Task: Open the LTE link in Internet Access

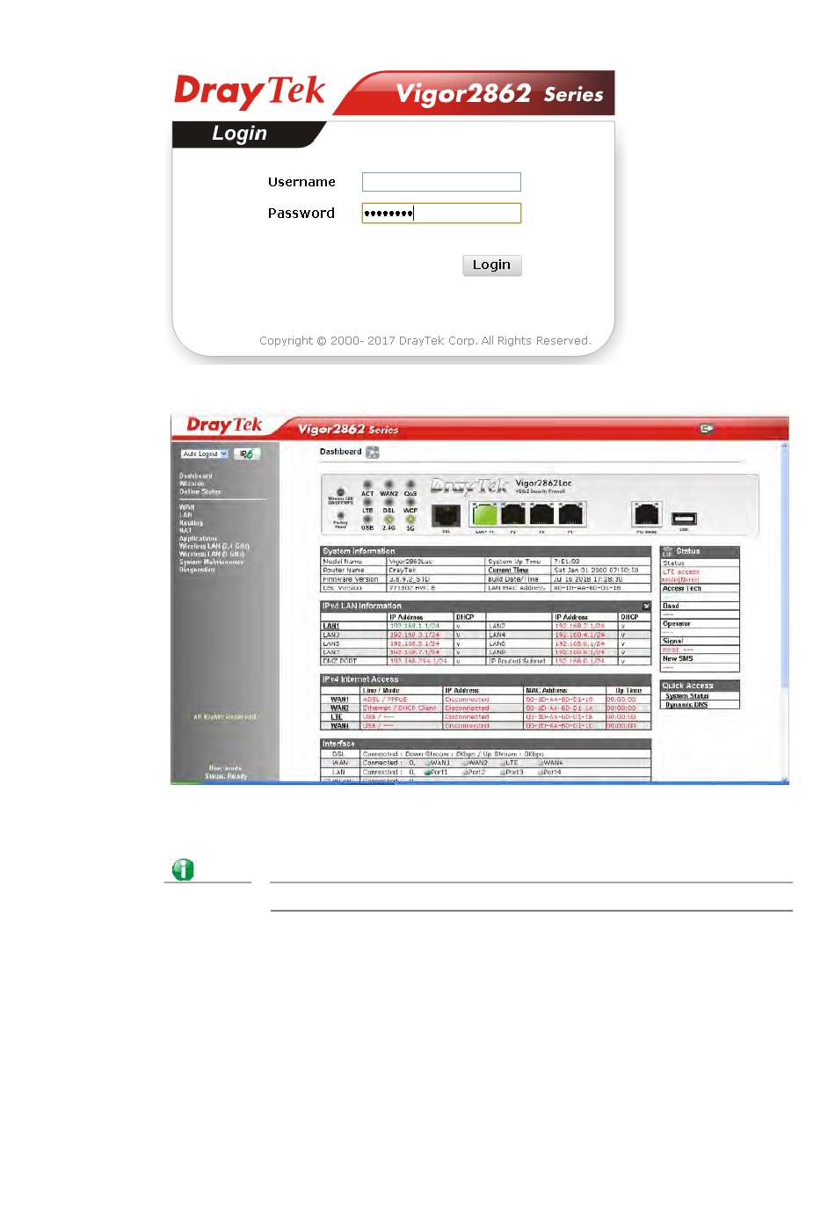Action: [x=337, y=717]
